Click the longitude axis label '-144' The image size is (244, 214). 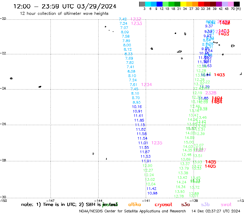click(x=98, y=201)
